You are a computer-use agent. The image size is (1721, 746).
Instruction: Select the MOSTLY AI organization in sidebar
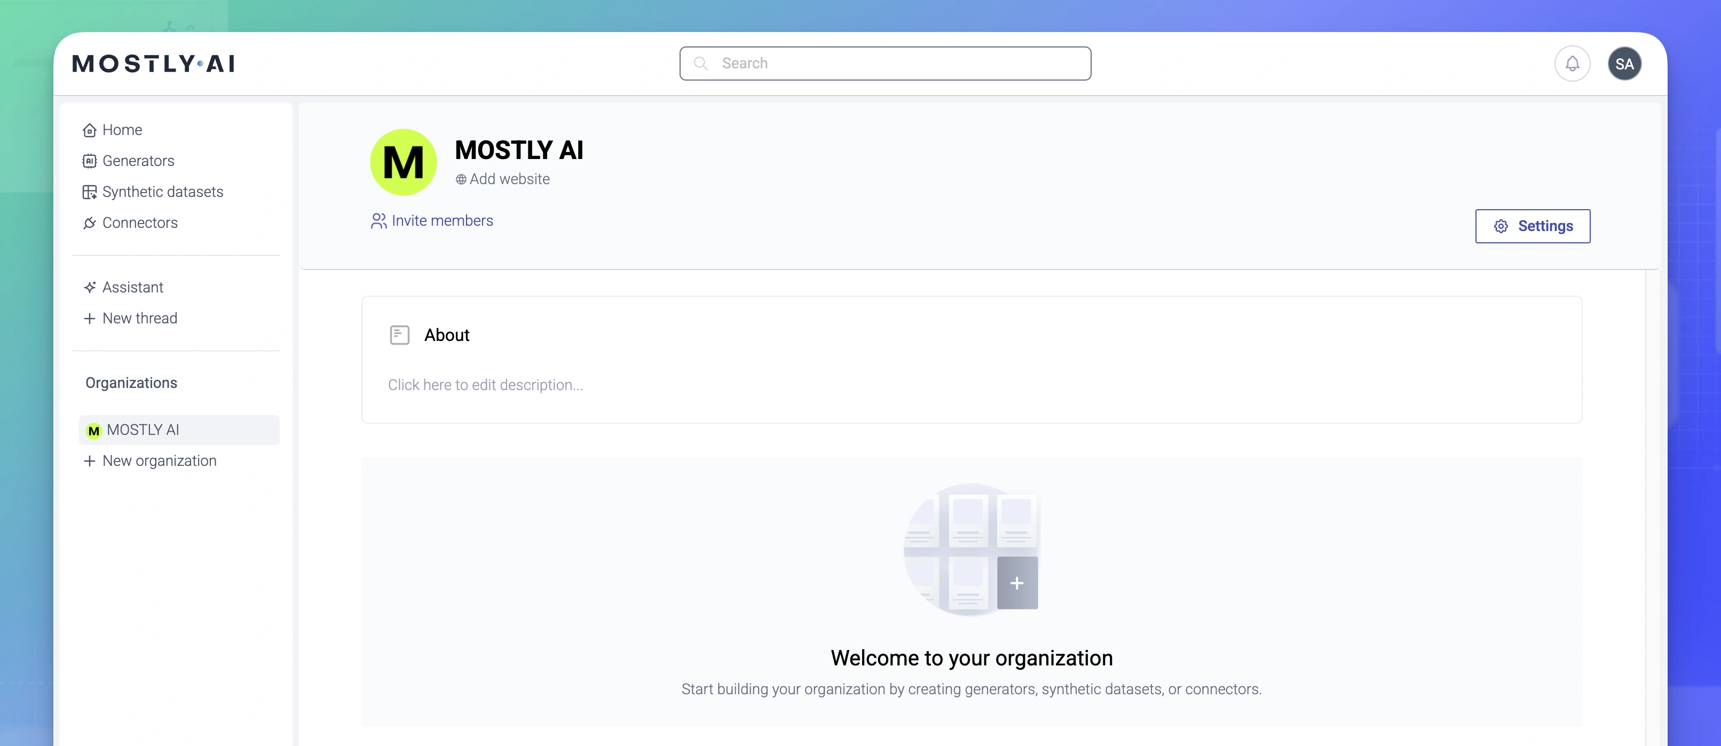click(179, 430)
